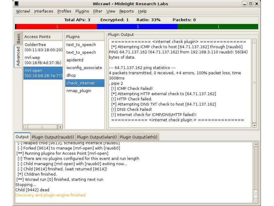The width and height of the screenshot is (274, 206).
Task: Click the 'Ratio: 33%' statistic
Action: pyautogui.click(x=149, y=20)
